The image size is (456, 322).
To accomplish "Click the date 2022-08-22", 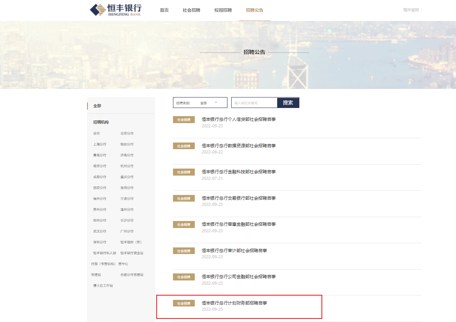I will [212, 152].
